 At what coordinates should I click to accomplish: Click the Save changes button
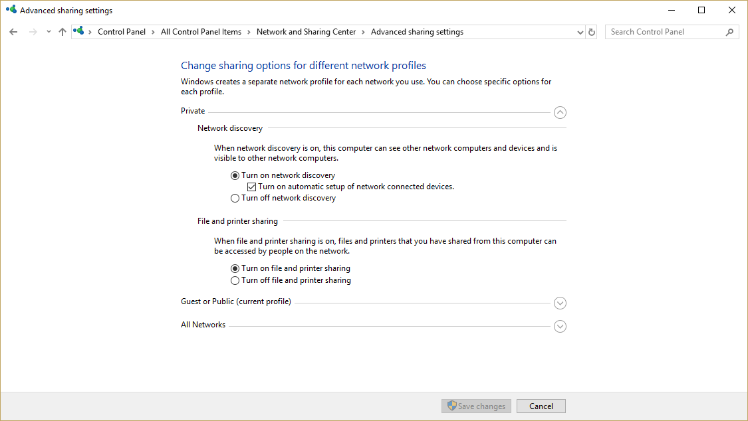476,406
